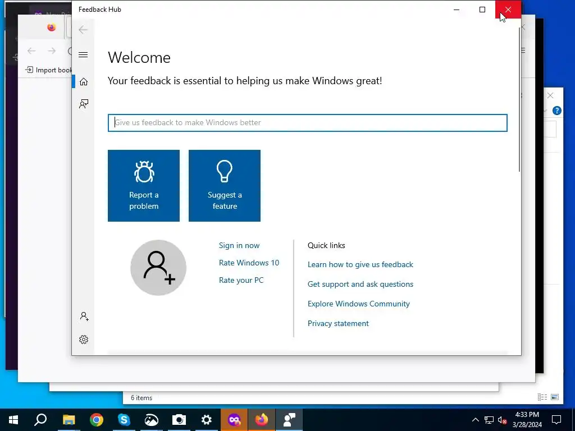Go to Home in Feedback Hub sidebar
Screen dimensions: 575x431
click(83, 81)
